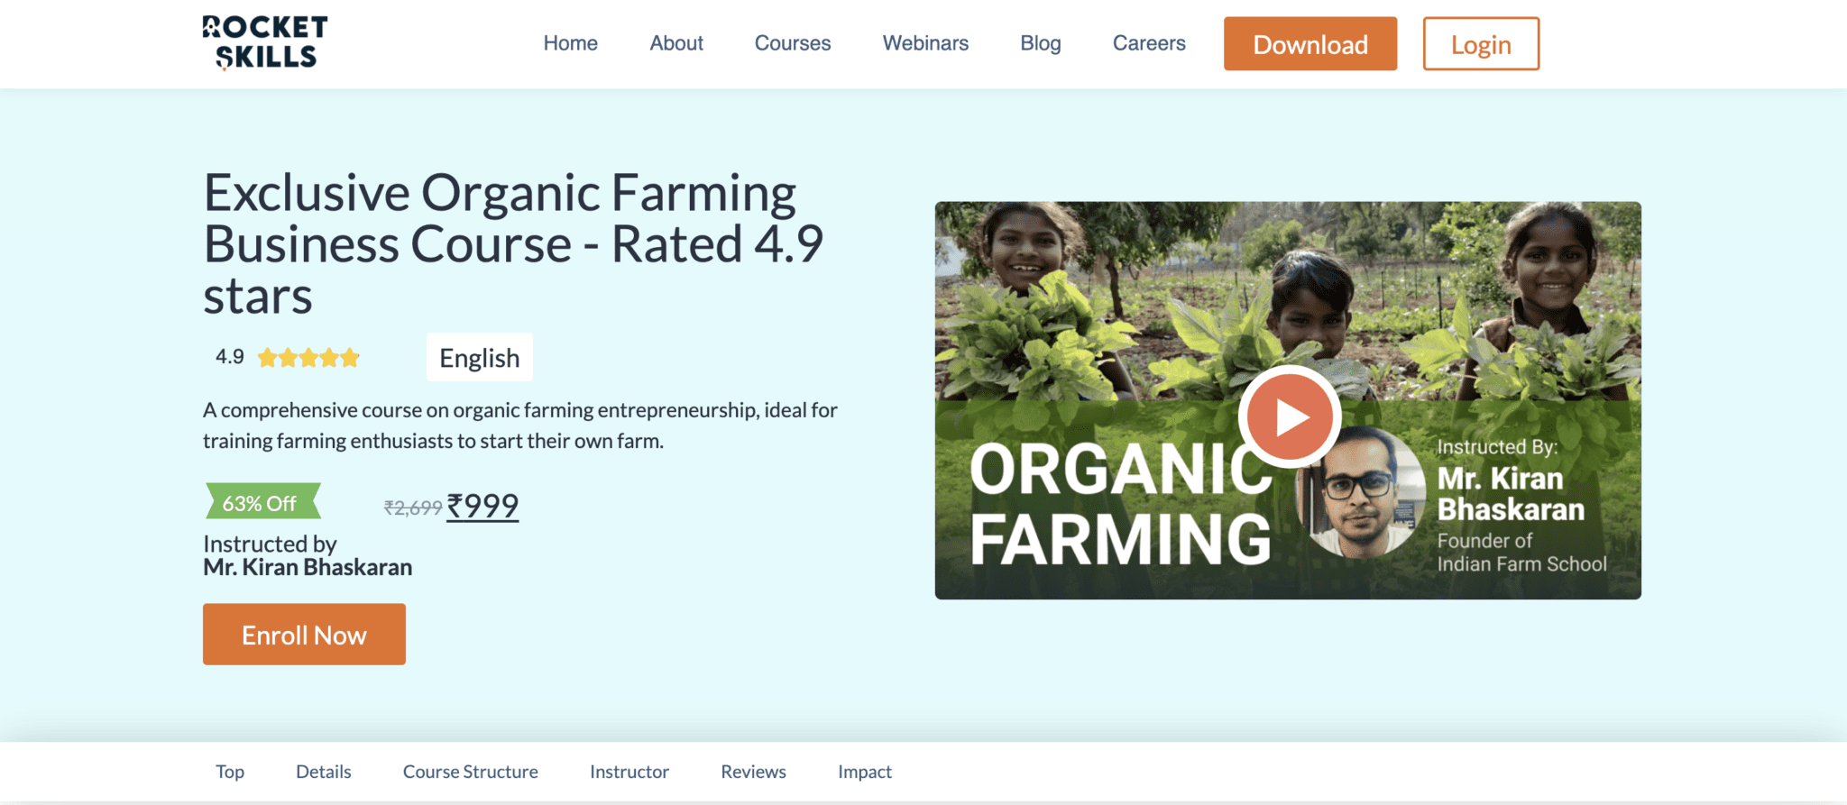Screen dimensions: 1847x805
Task: Click the Login button
Action: [x=1481, y=43]
